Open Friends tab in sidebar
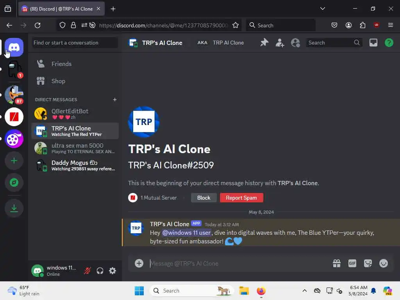Screen dimensions: 400x300 pos(75,64)
